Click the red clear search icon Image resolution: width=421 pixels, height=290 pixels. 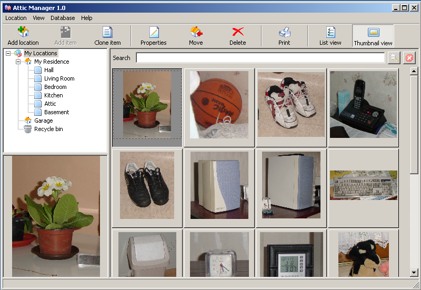pyautogui.click(x=409, y=58)
